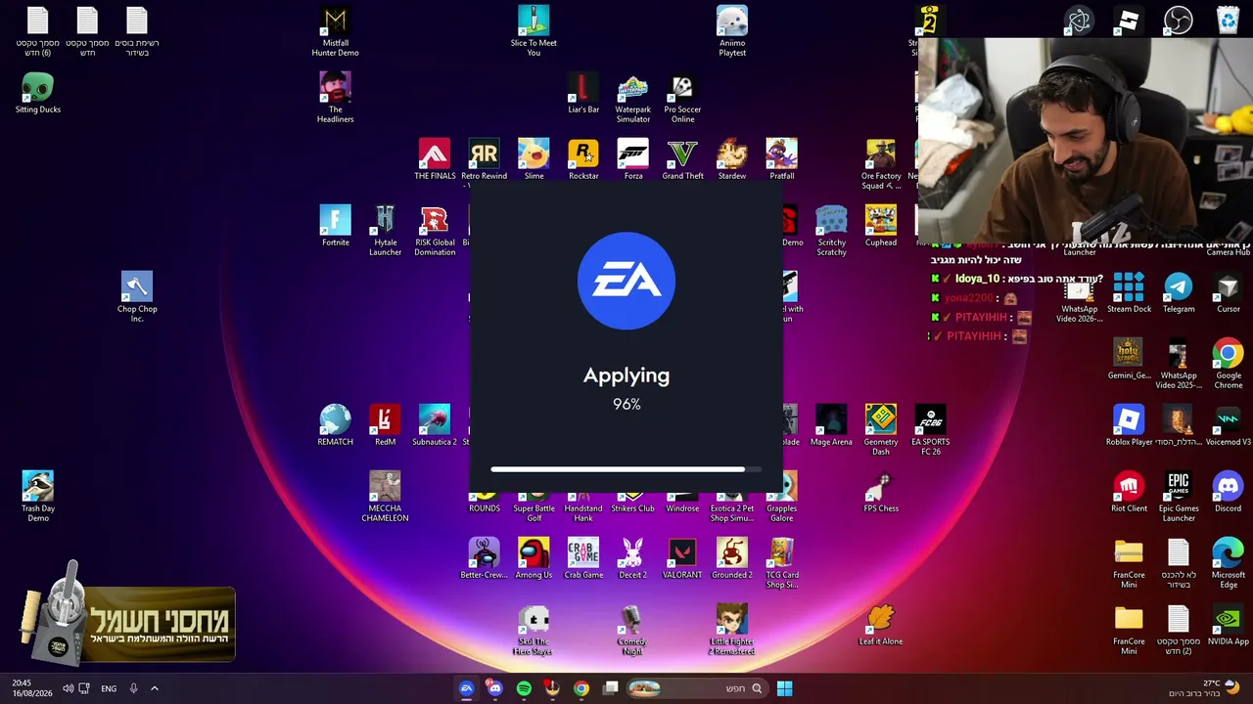Select the Mage Arena icon
Screen dimensions: 1253x704
(x=831, y=425)
